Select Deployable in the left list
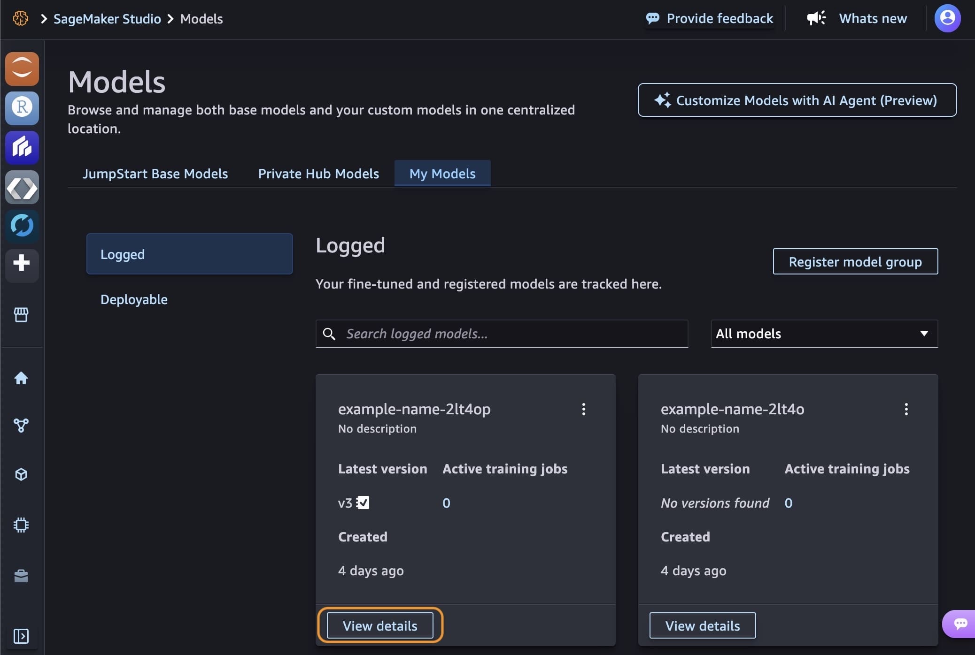The image size is (975, 655). [x=134, y=299]
